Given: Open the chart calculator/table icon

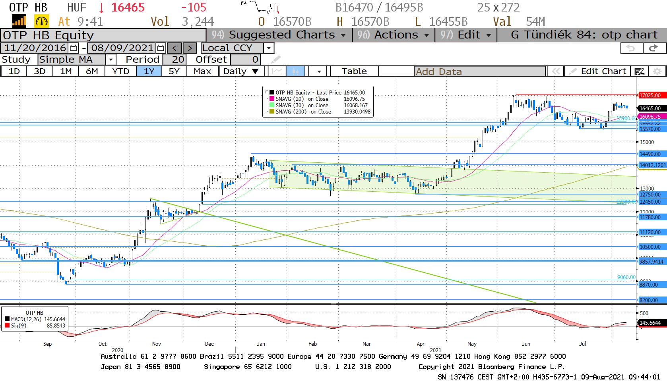Looking at the screenshot, I should tap(639, 71).
